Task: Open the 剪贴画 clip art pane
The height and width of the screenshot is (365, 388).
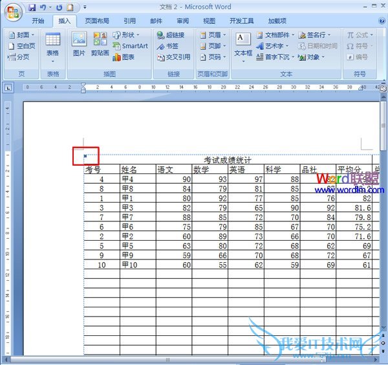Action: pos(100,43)
